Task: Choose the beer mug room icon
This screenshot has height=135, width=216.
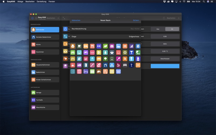Action: (x=99, y=52)
